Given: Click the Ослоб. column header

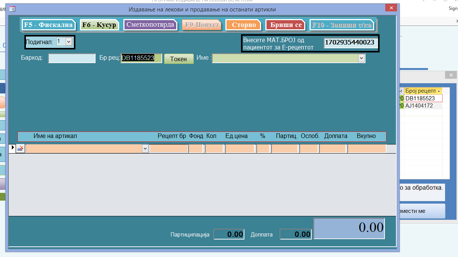Looking at the screenshot, I should [x=310, y=136].
